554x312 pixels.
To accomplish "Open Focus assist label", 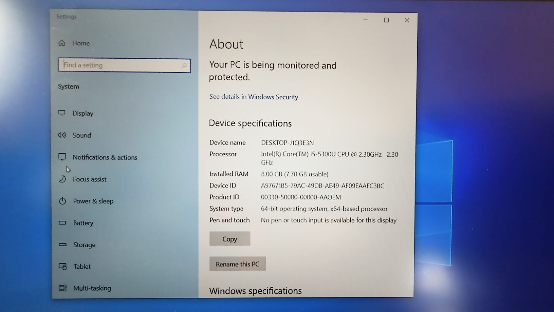I will point(89,179).
